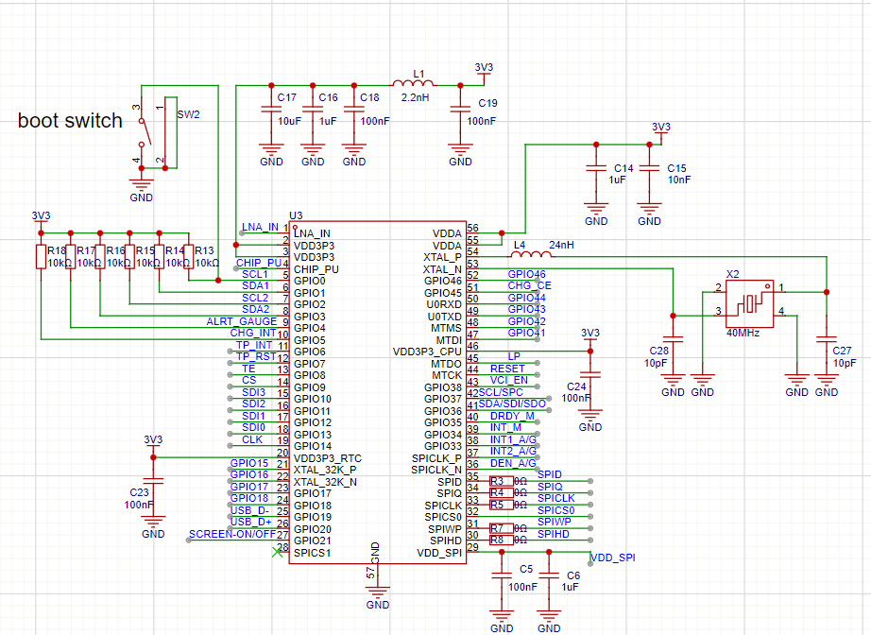The width and height of the screenshot is (871, 635).
Task: Select capacitor C24 100nF symbol
Action: click(589, 375)
